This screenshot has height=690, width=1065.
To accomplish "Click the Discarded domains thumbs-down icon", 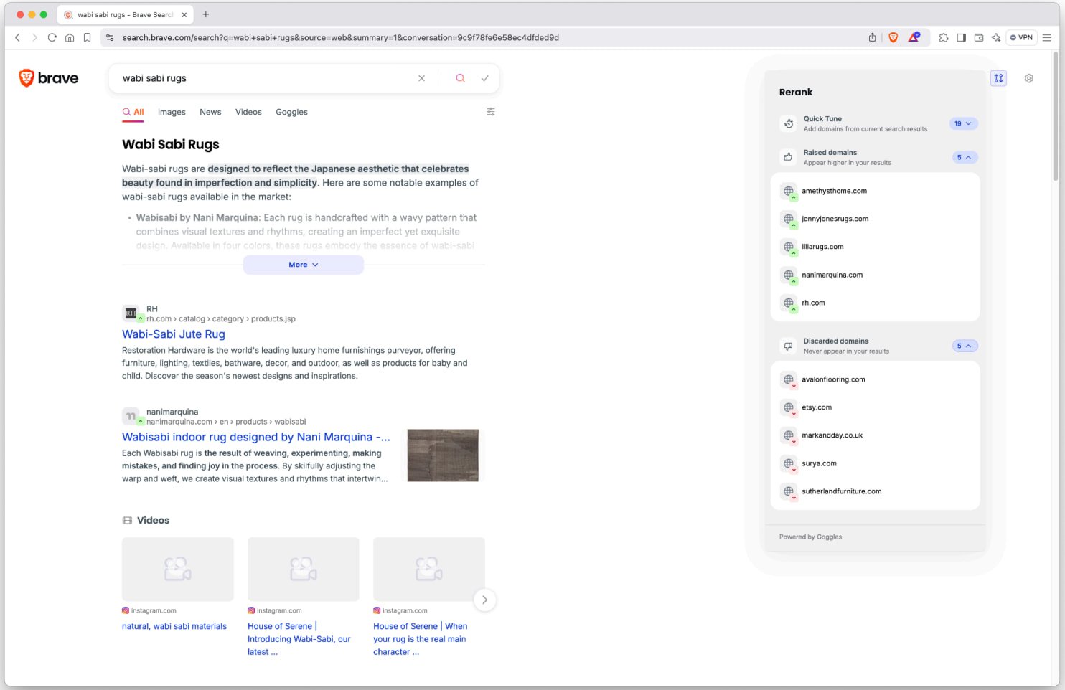I will (x=788, y=346).
